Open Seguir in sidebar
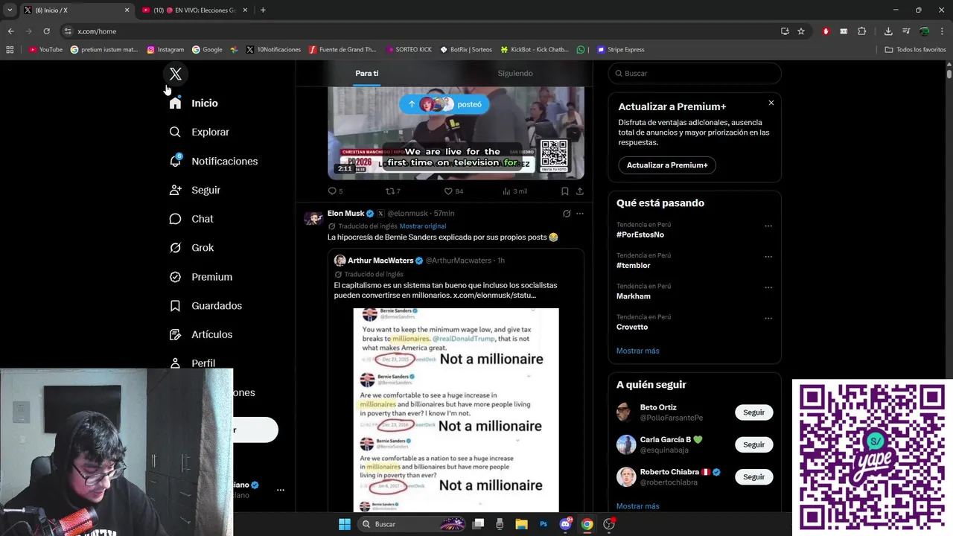 [x=194, y=190]
